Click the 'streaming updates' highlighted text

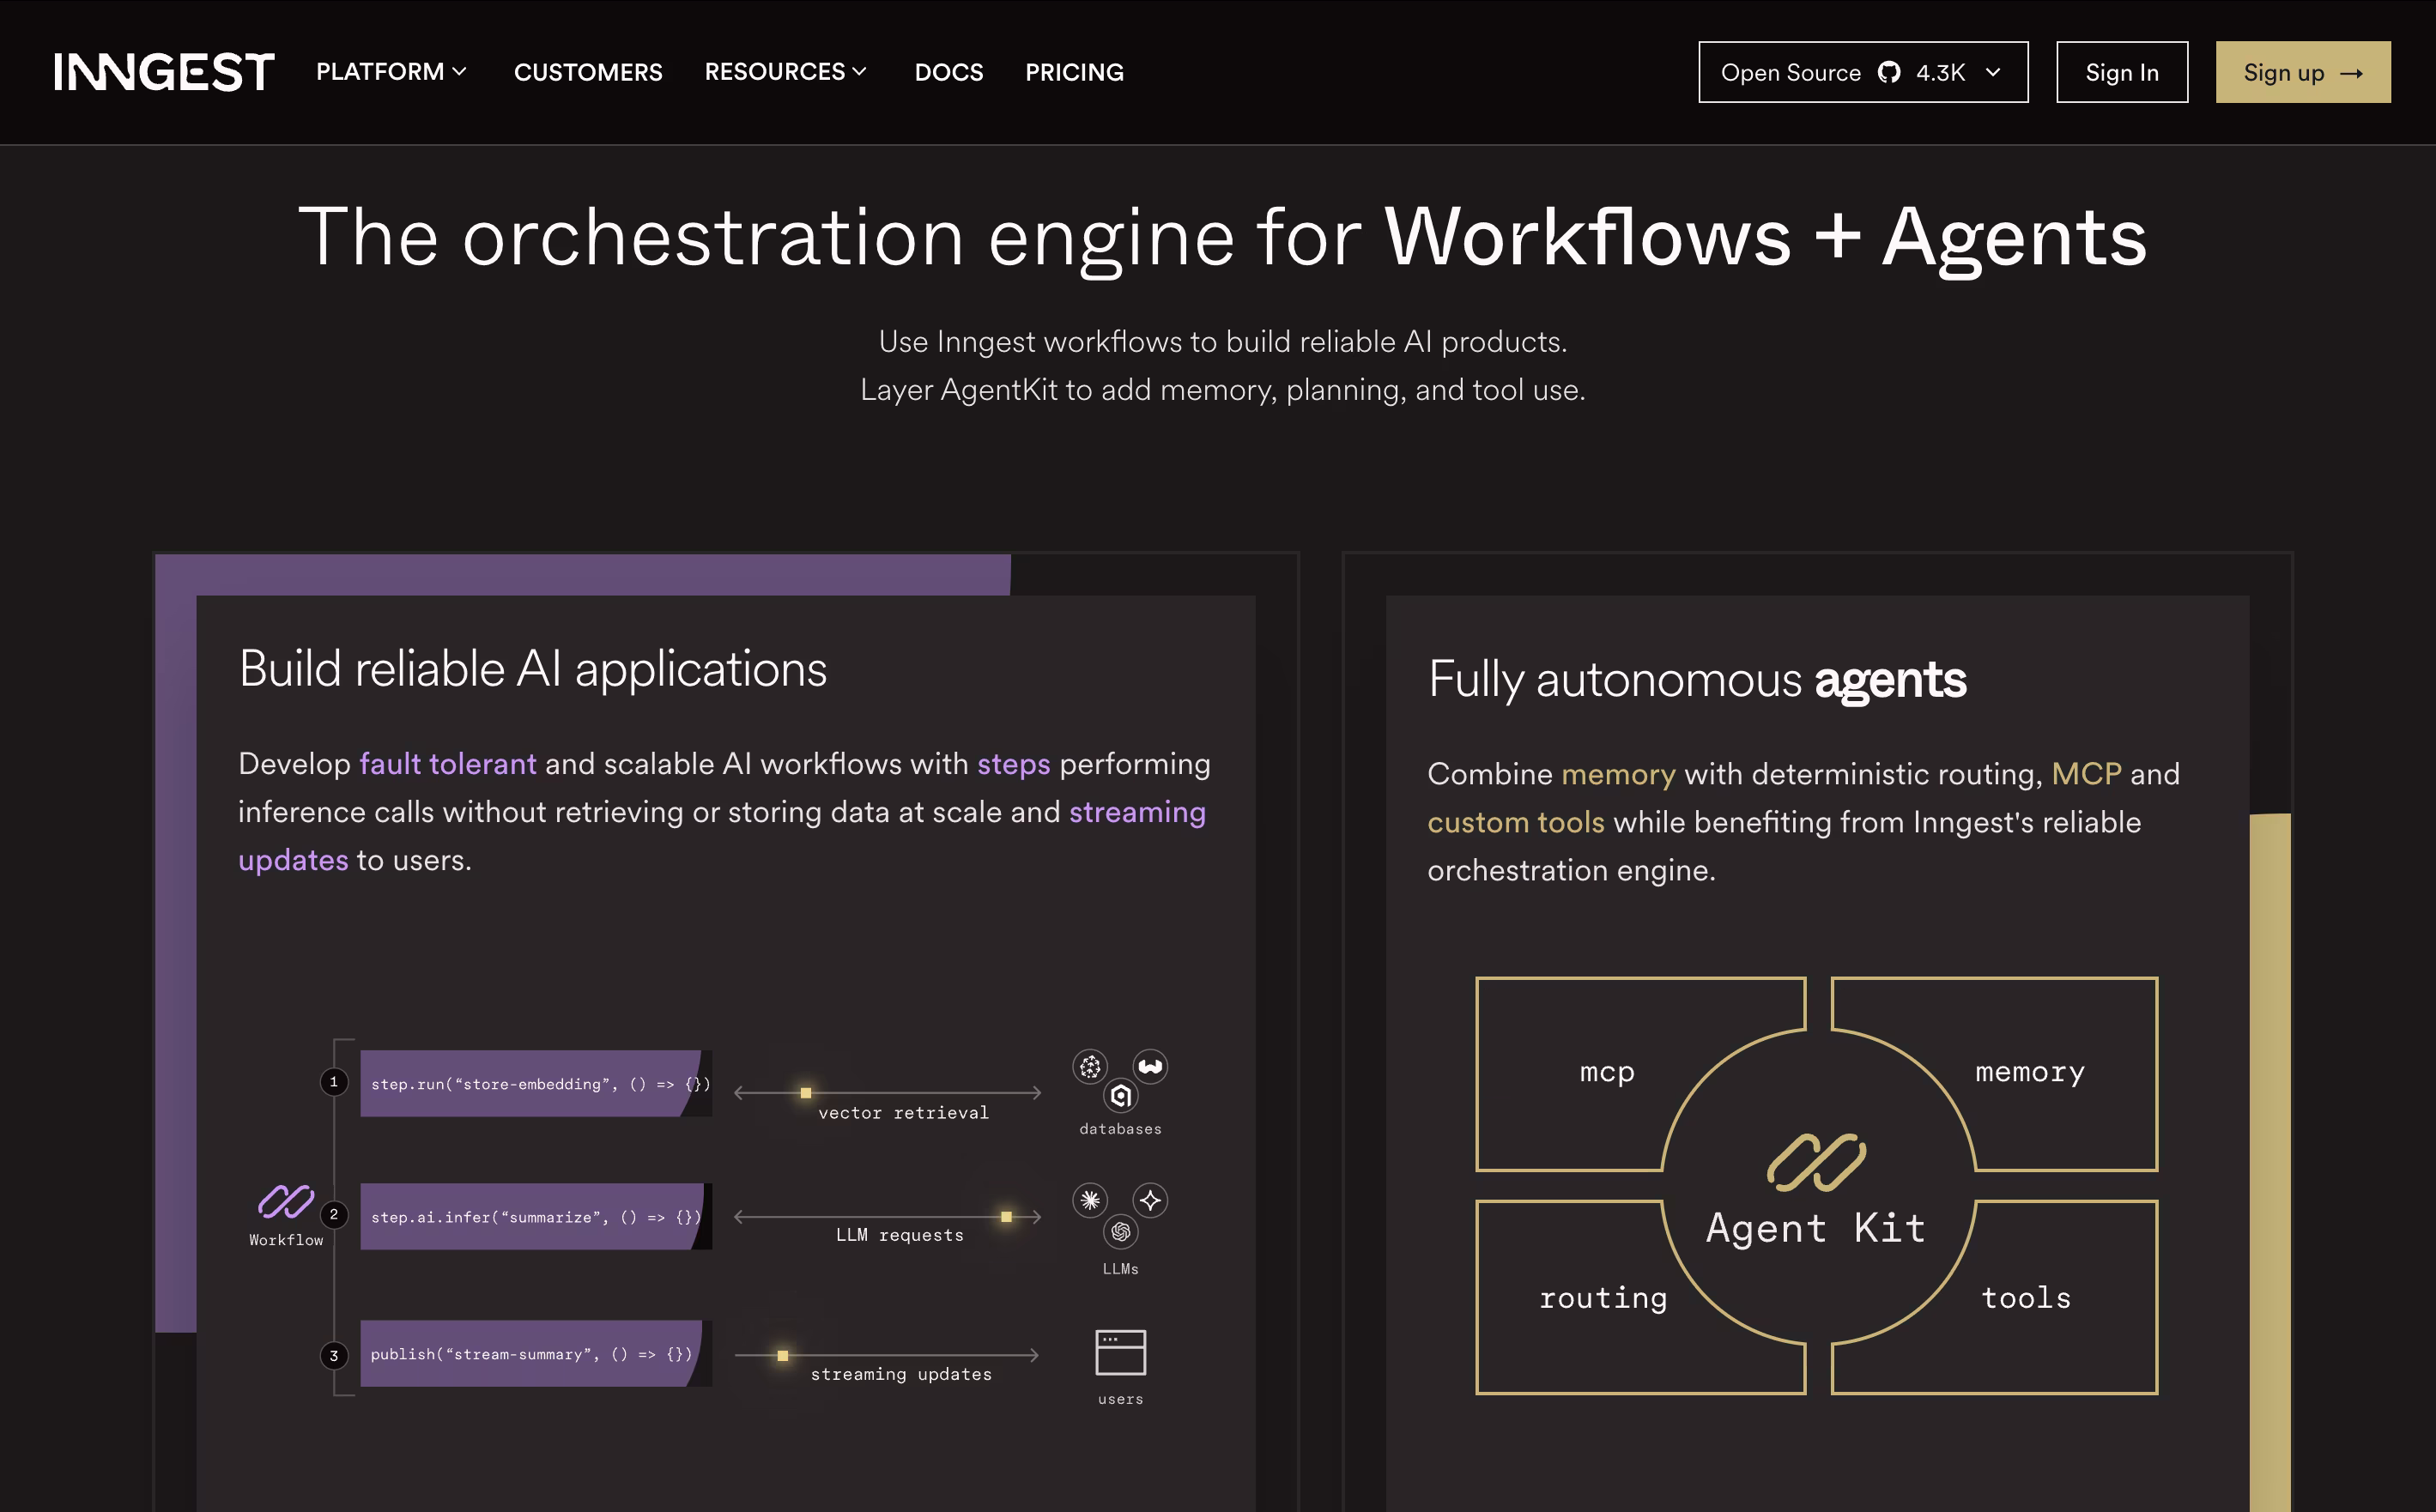1138,812
